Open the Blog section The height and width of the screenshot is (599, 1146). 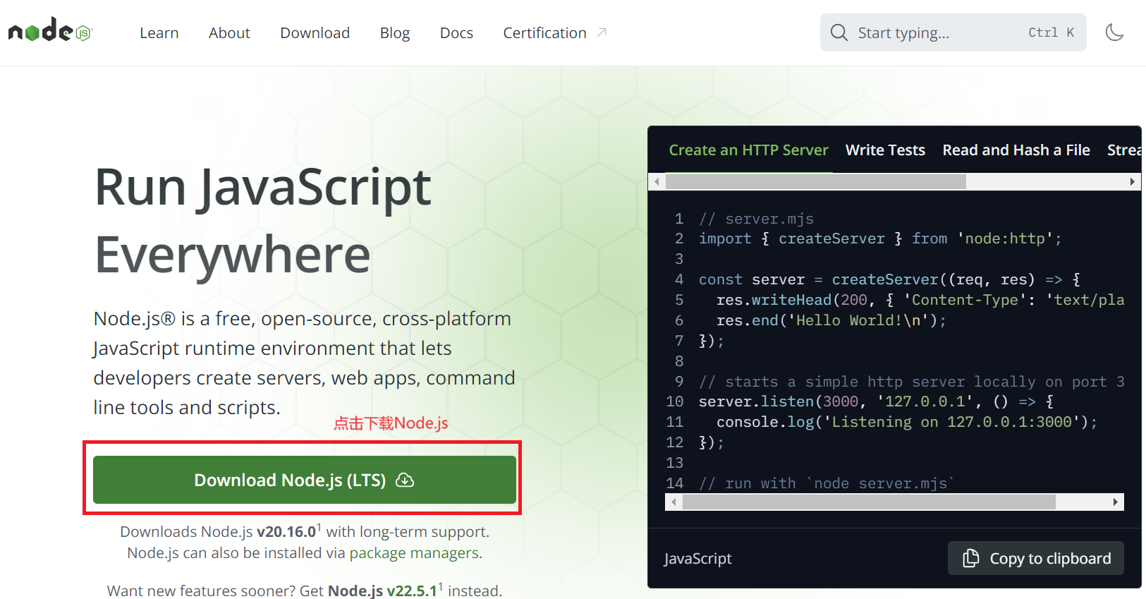395,33
